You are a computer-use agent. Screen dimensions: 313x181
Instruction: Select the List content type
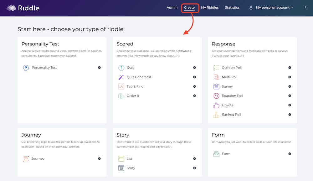[130, 158]
